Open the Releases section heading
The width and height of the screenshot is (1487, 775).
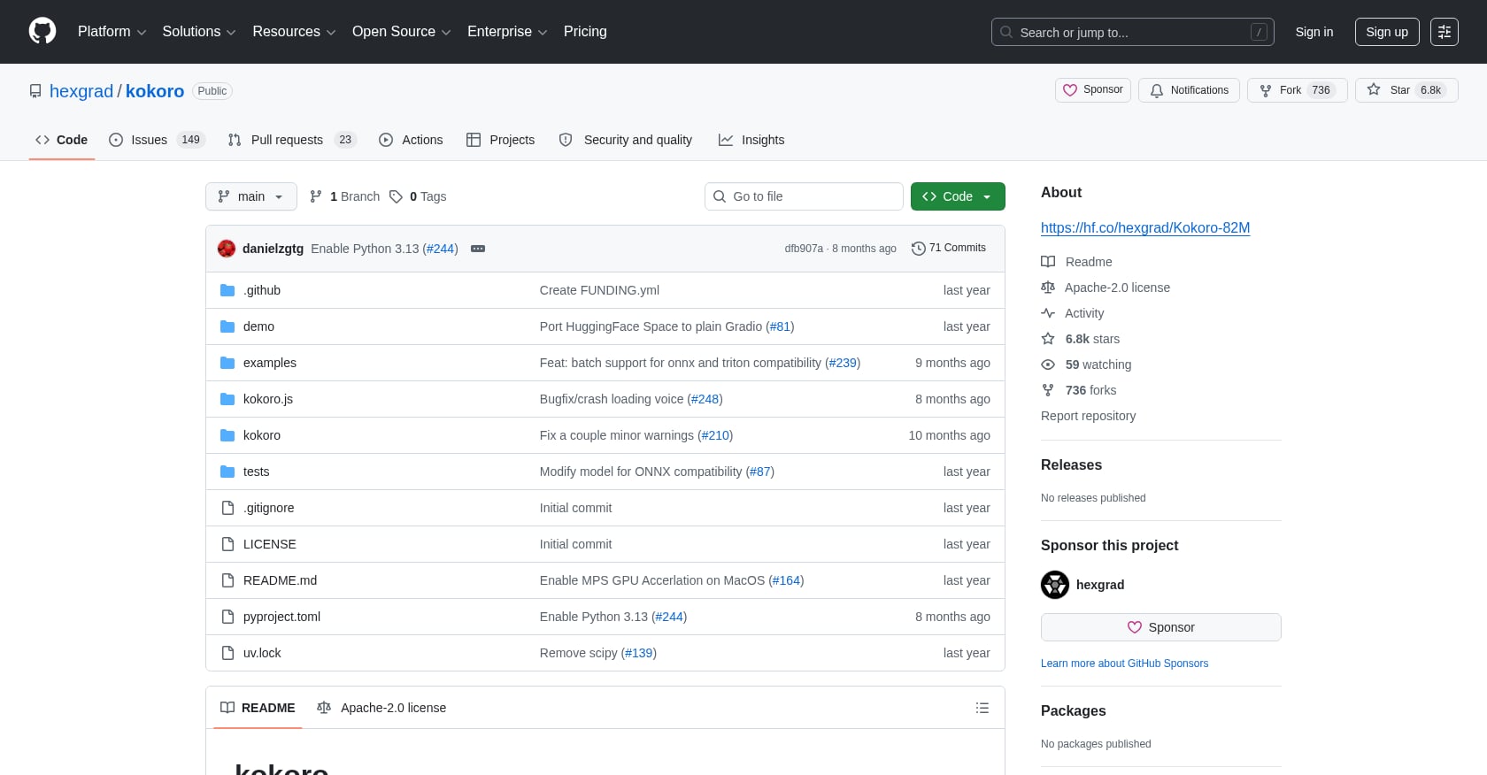1071,465
